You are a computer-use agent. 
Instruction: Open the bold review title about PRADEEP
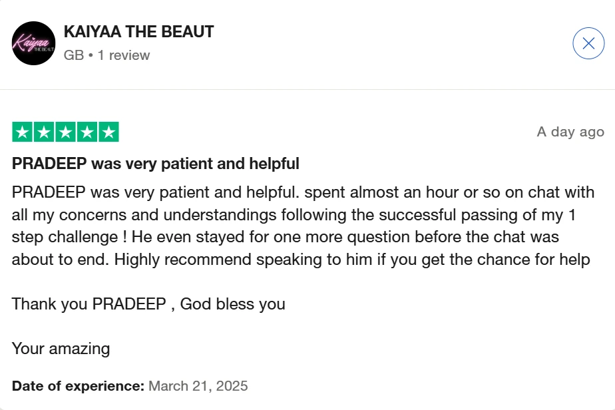click(156, 164)
